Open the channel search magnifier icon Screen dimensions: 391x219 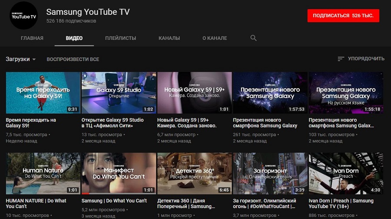click(x=253, y=38)
